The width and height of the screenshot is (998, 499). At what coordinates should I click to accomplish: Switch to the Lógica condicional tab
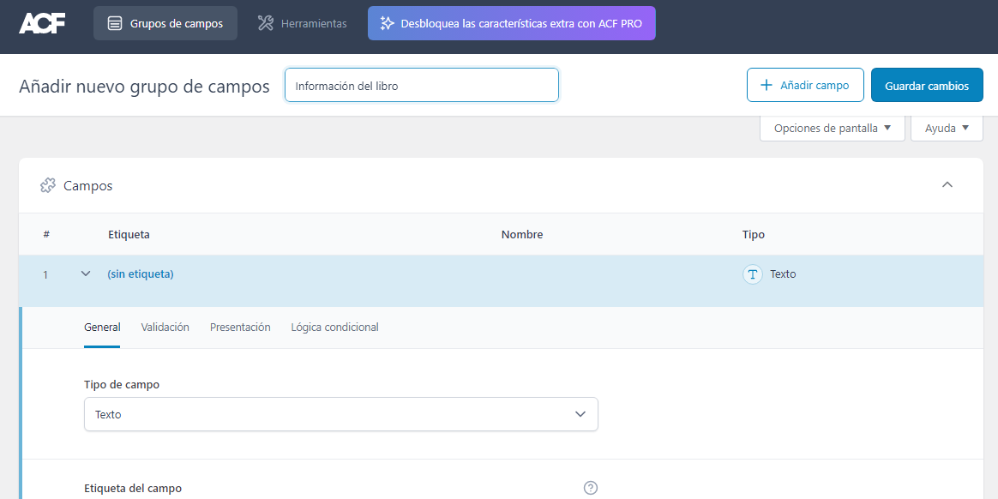pyautogui.click(x=334, y=327)
